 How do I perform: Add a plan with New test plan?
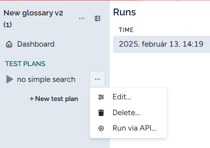click(54, 99)
